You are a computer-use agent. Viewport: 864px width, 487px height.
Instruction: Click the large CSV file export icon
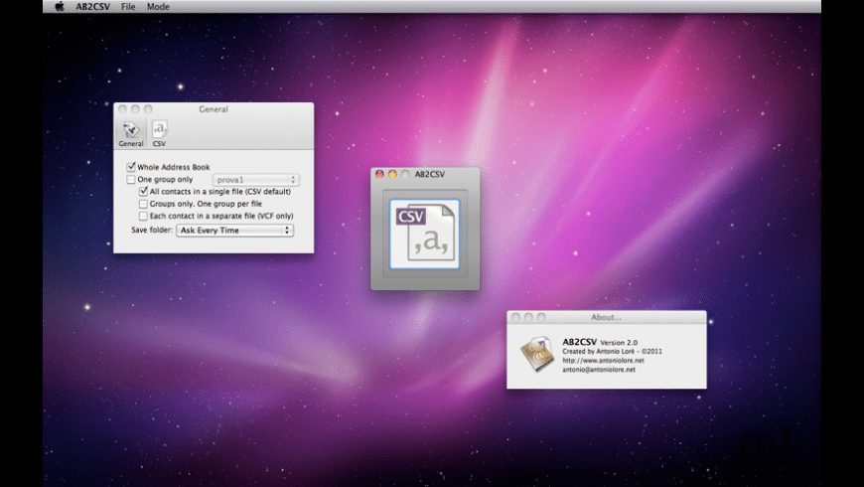click(x=424, y=234)
